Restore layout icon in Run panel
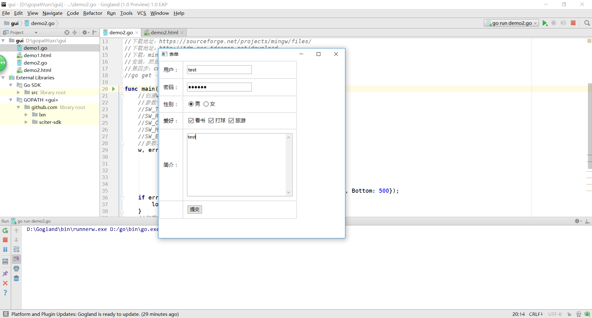 5,262
